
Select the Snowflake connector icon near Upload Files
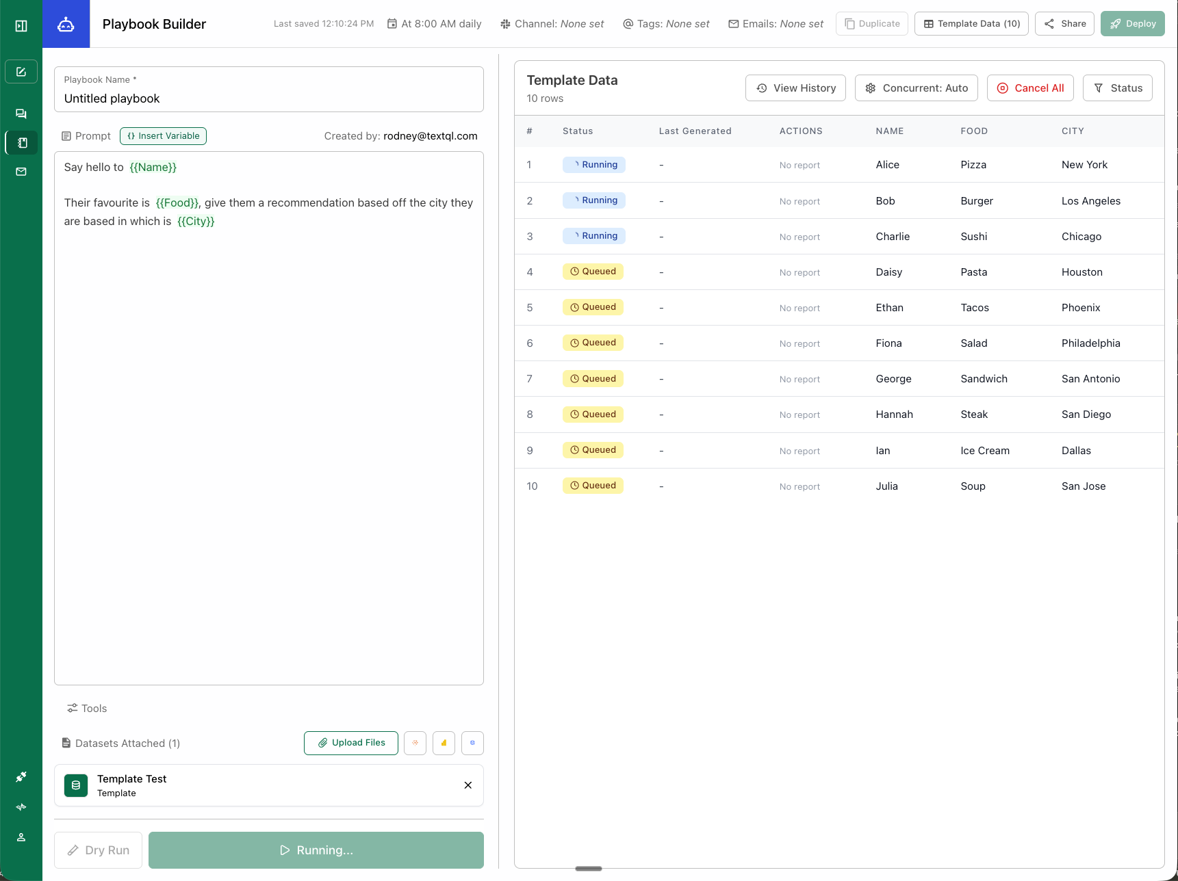coord(472,743)
